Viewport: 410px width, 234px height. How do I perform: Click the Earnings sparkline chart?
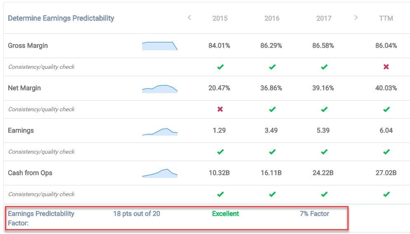point(159,131)
